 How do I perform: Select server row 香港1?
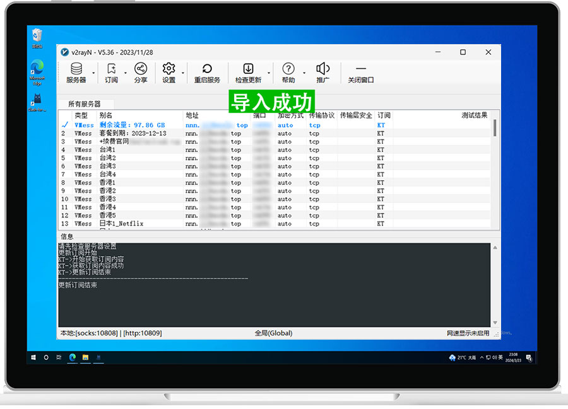[x=107, y=183]
